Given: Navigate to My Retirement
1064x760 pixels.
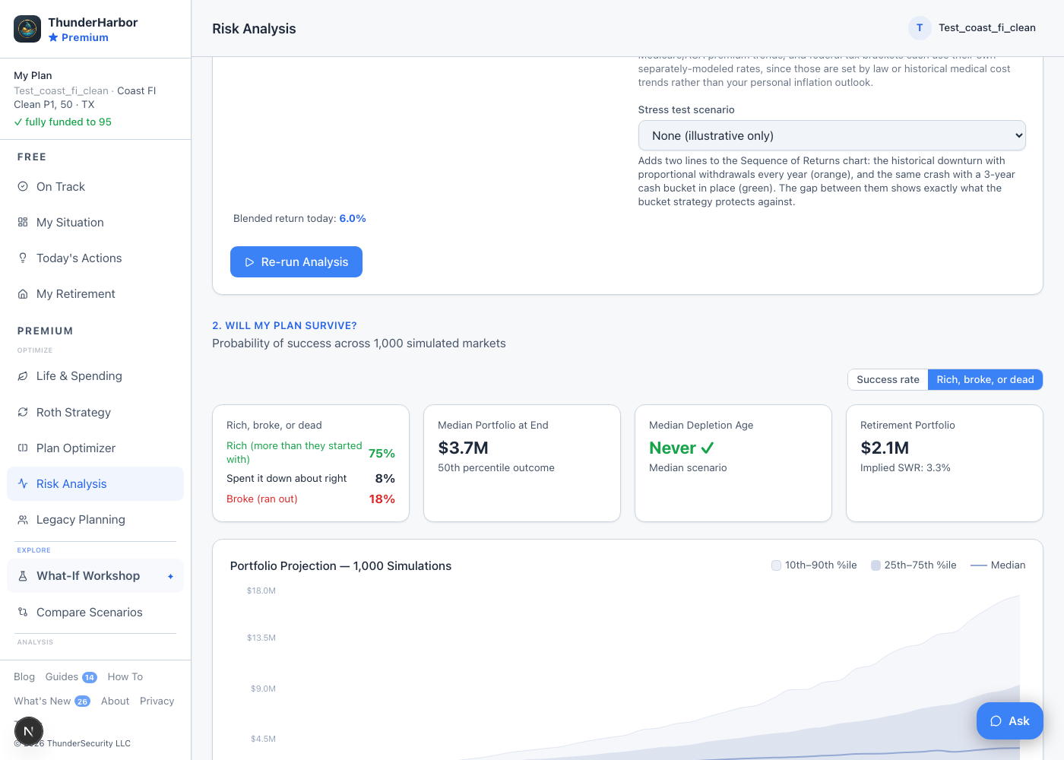Looking at the screenshot, I should tap(95, 293).
